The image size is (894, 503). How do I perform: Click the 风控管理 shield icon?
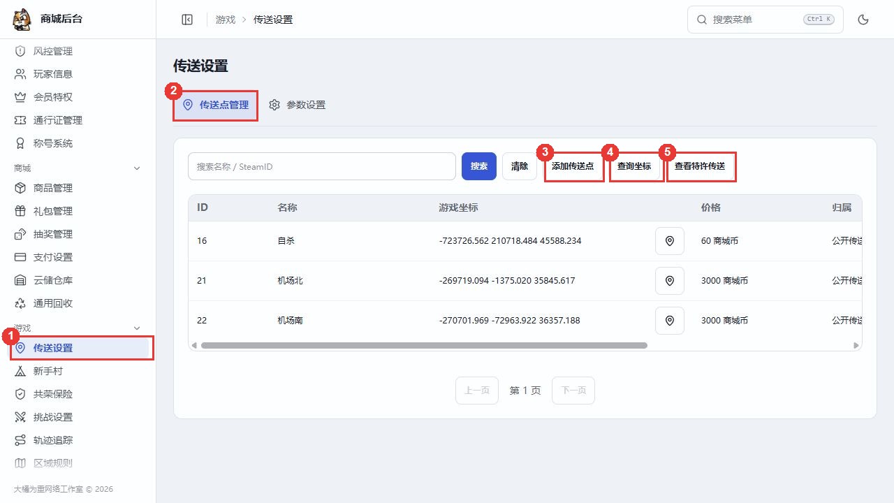coord(20,51)
